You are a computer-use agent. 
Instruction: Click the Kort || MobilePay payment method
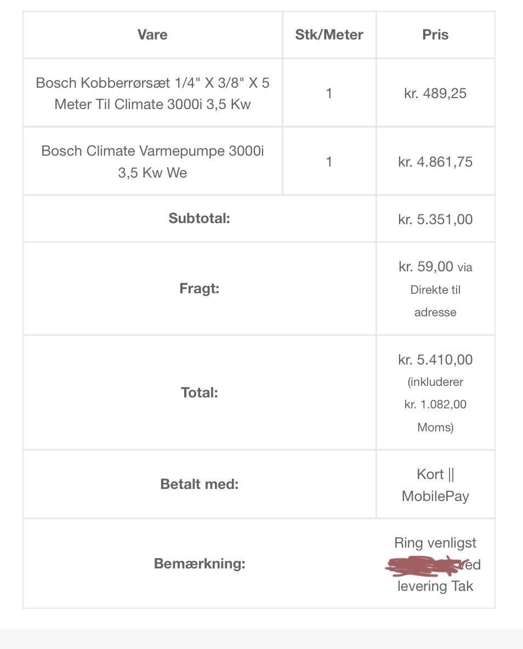[x=435, y=485]
